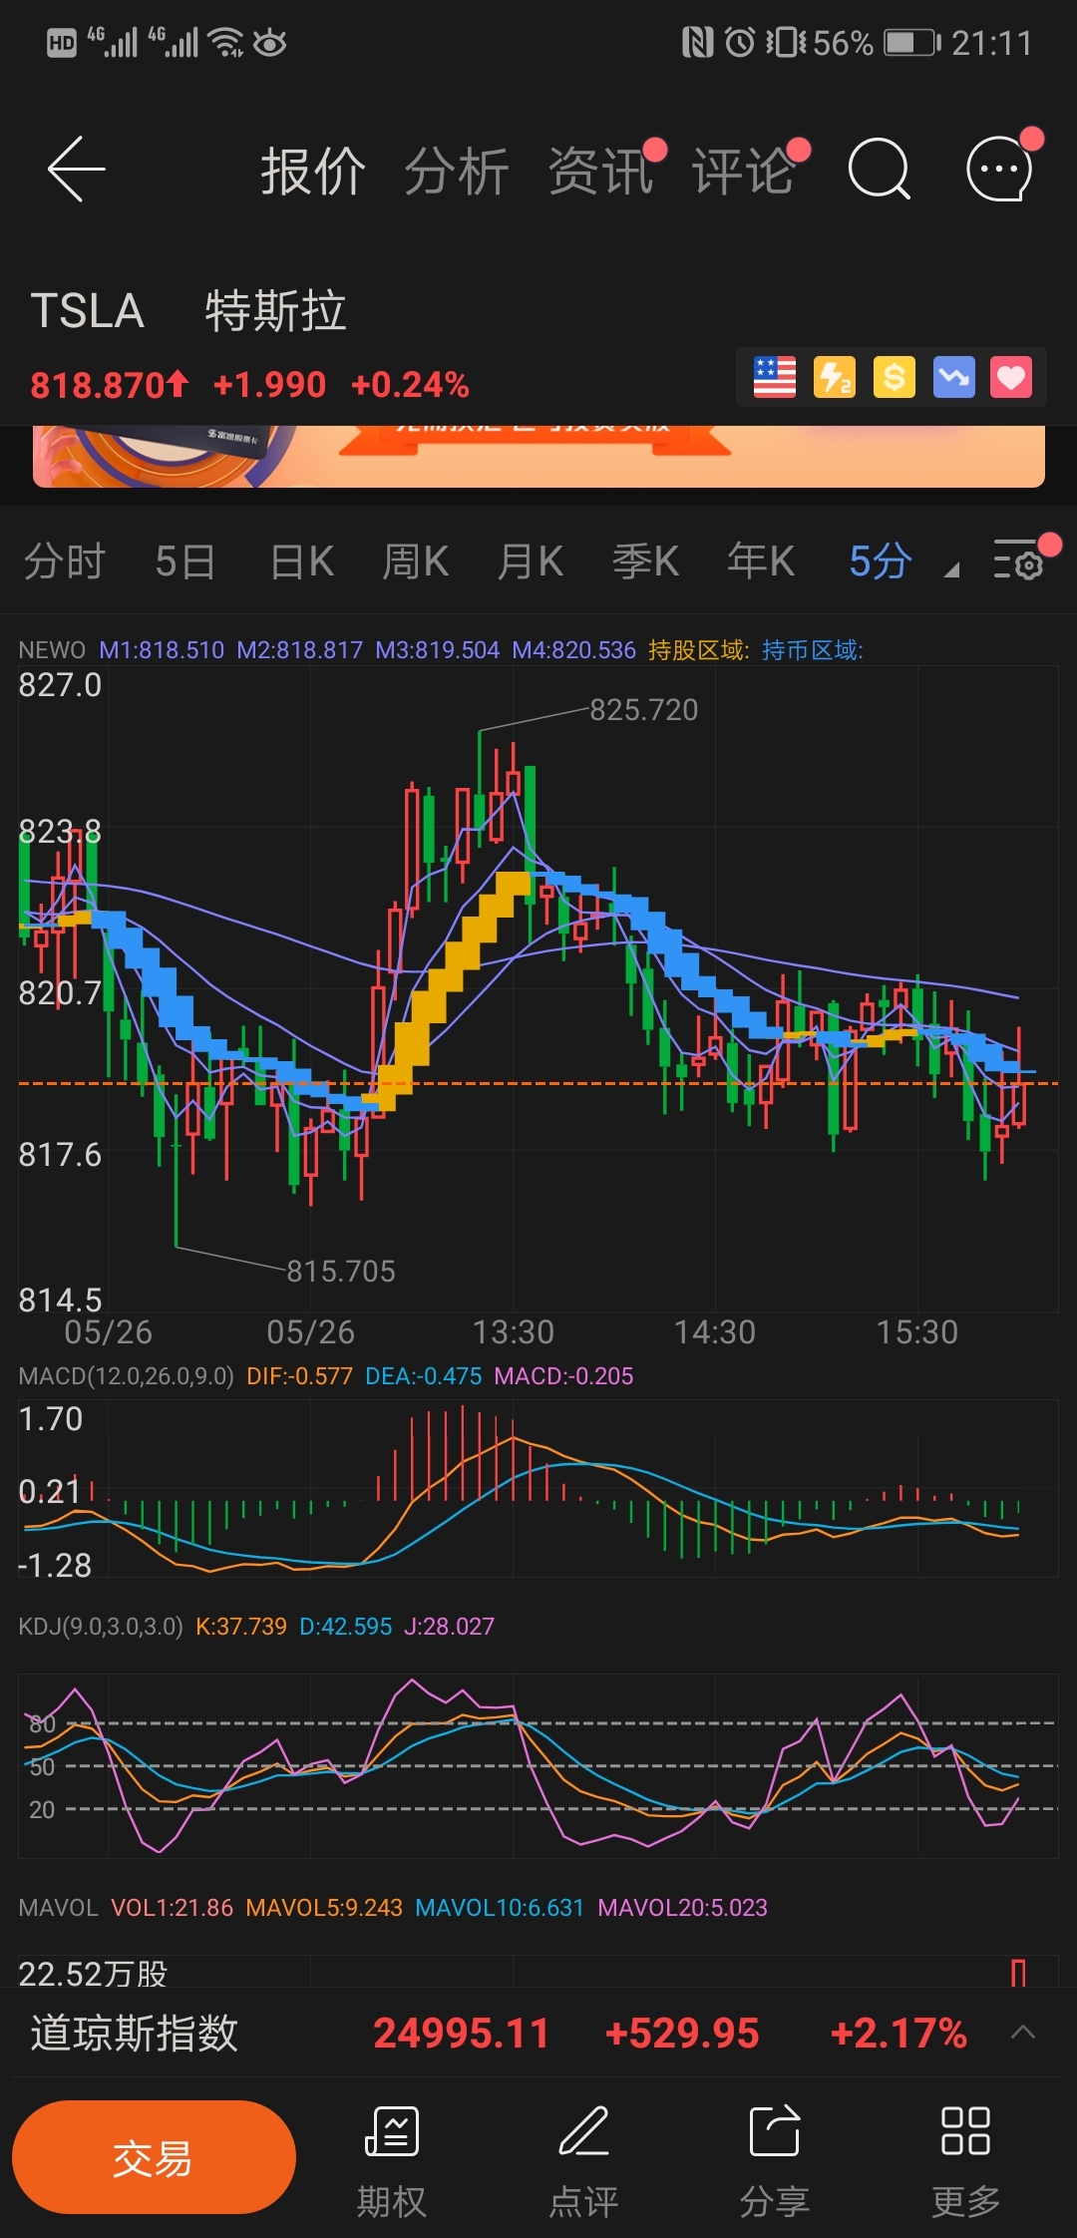This screenshot has height=2238, width=1077.
Task: Switch to 报价 quote tab
Action: [313, 172]
